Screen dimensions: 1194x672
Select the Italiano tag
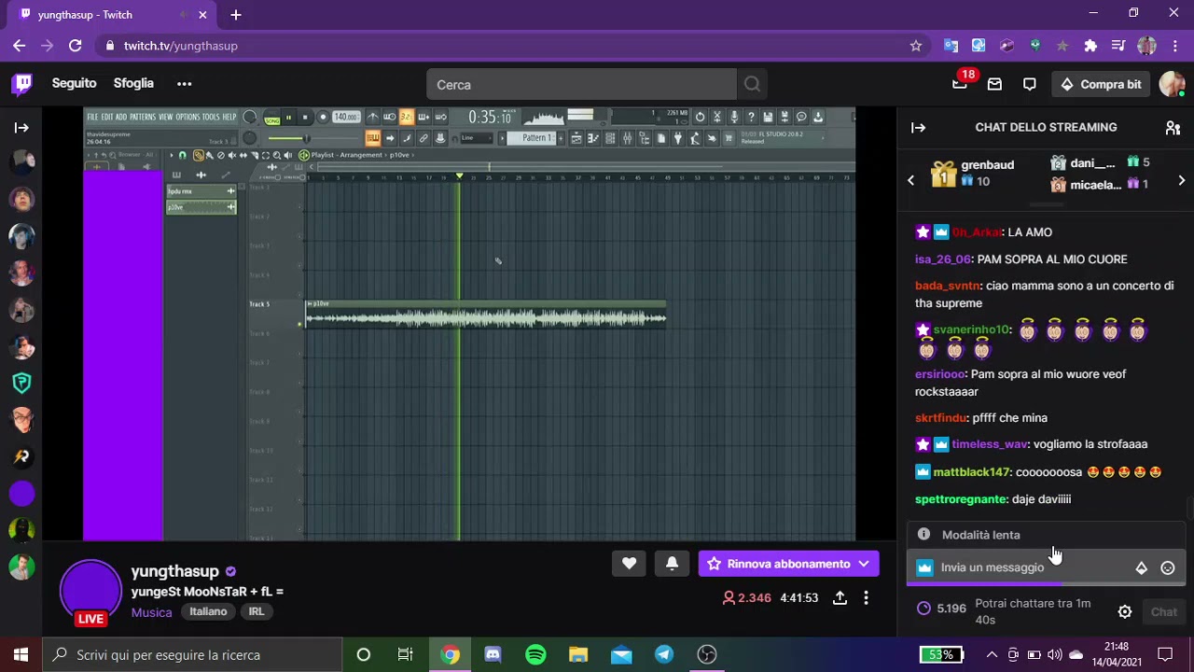pyautogui.click(x=208, y=611)
